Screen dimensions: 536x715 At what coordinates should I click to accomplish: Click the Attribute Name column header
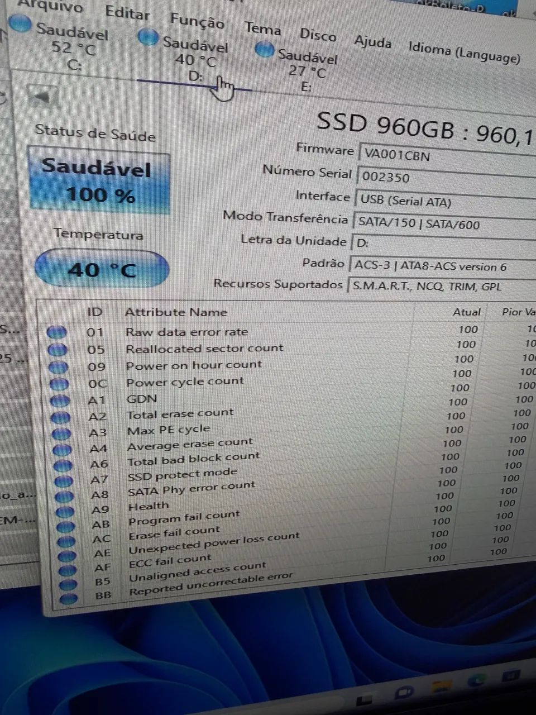[x=176, y=312]
